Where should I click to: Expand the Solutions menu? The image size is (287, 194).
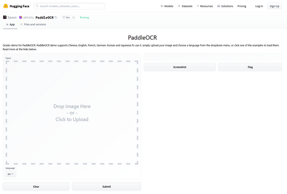(225, 6)
